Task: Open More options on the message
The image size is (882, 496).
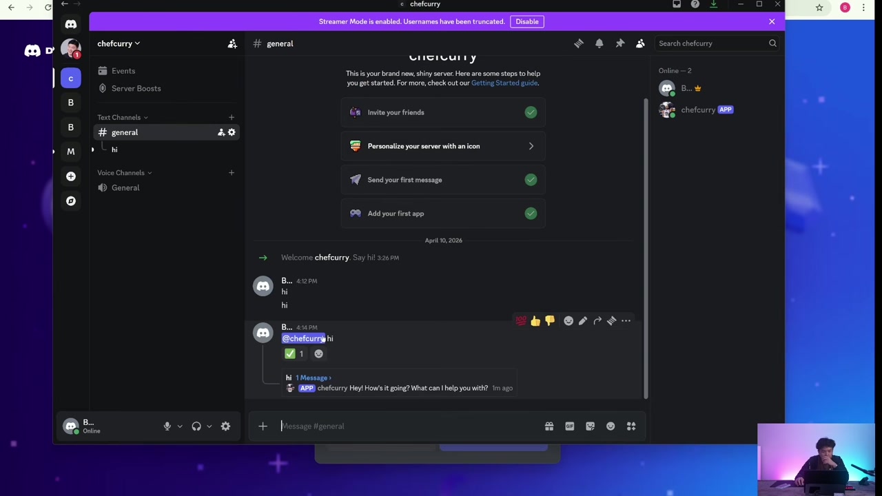Action: pos(626,321)
